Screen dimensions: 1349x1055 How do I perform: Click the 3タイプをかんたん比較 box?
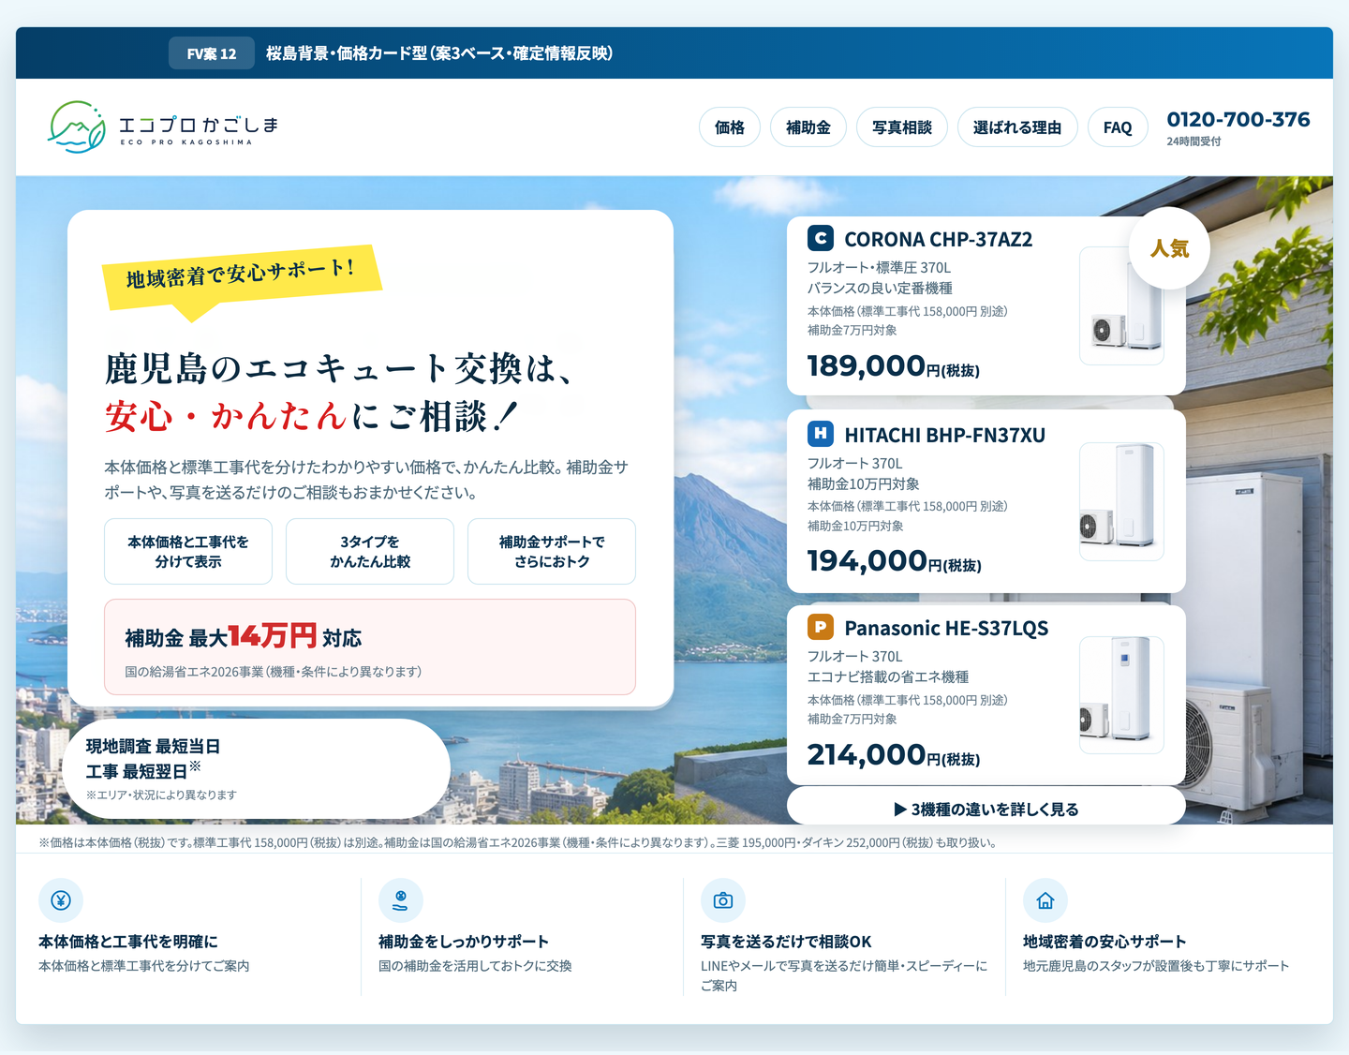pos(370,552)
